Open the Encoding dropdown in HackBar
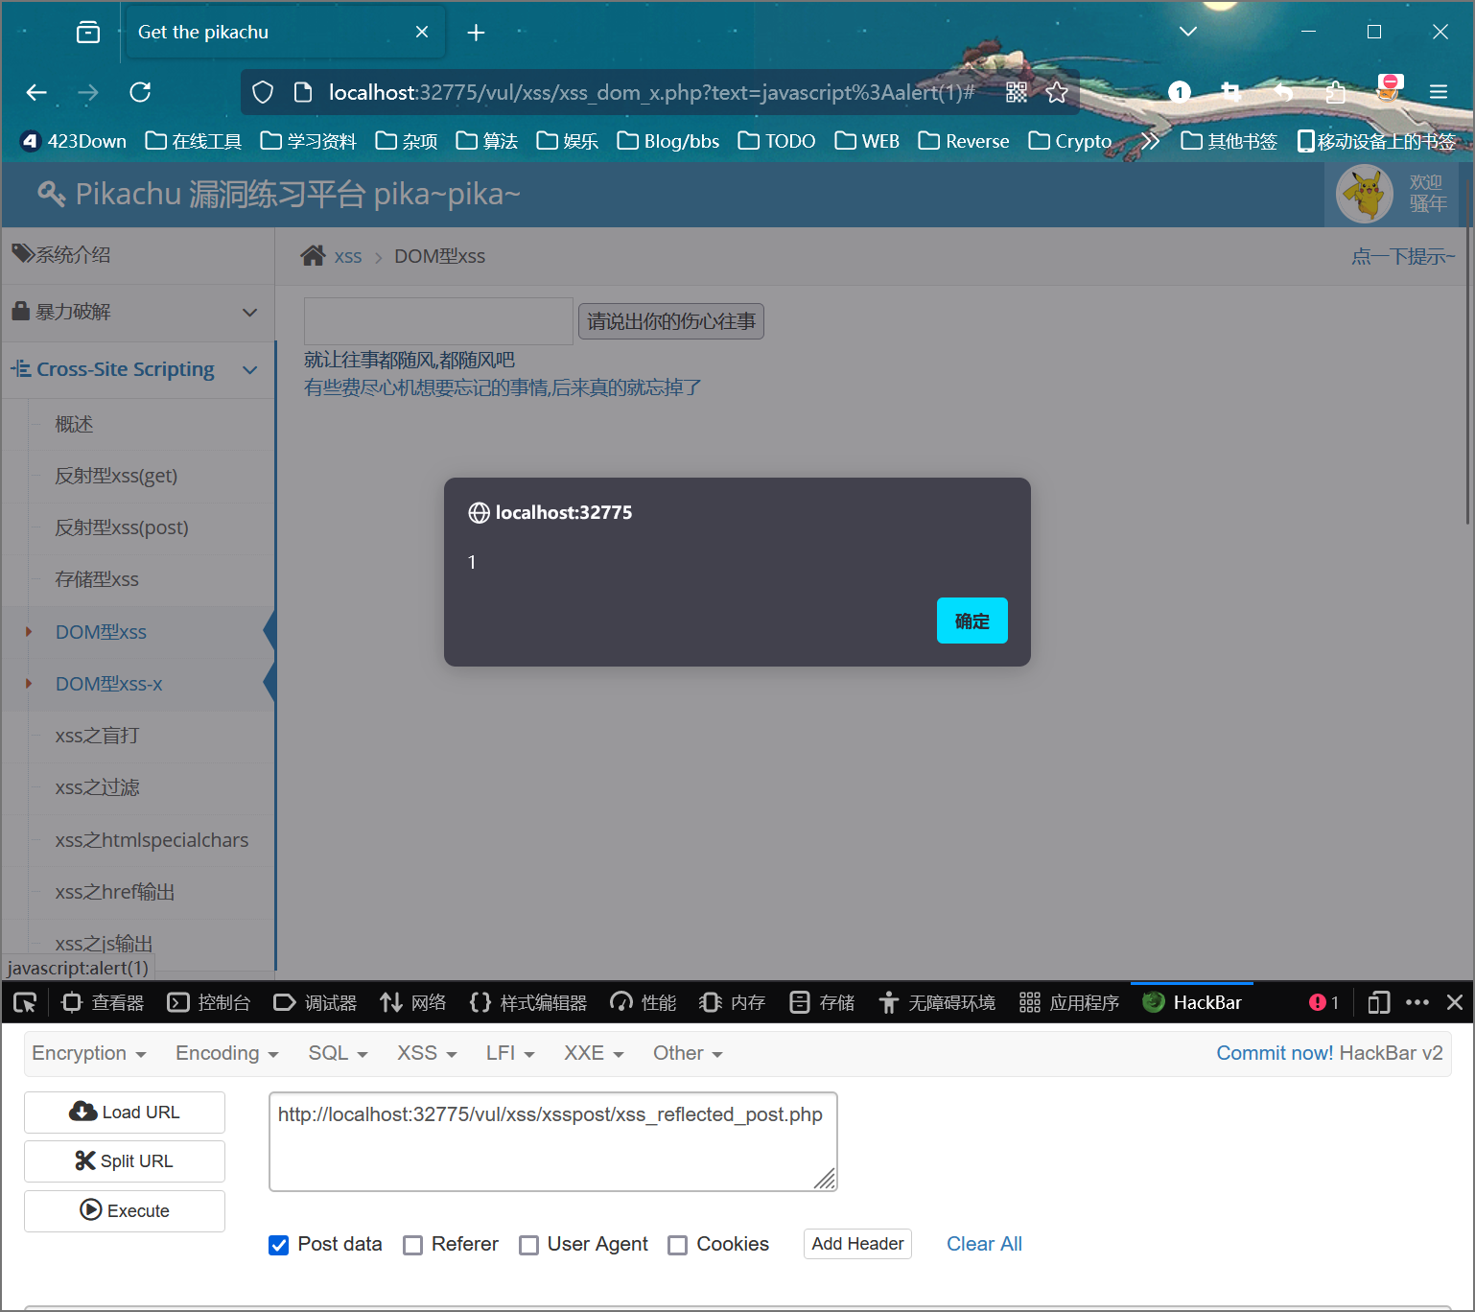 pos(226,1053)
